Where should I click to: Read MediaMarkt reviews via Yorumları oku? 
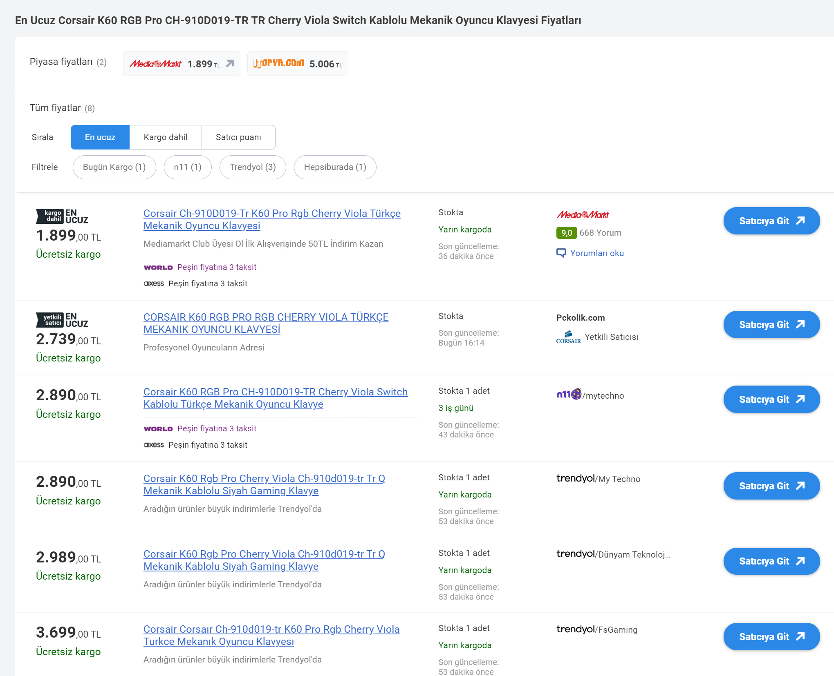click(597, 253)
